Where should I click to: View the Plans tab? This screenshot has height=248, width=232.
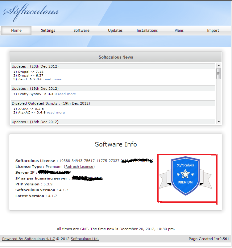pyautogui.click(x=179, y=30)
